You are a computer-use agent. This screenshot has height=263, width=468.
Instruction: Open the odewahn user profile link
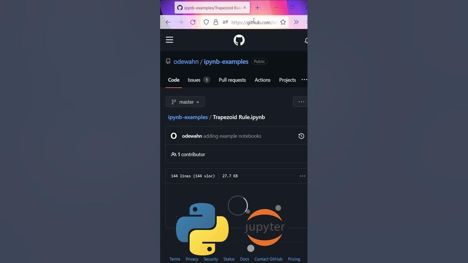click(186, 62)
